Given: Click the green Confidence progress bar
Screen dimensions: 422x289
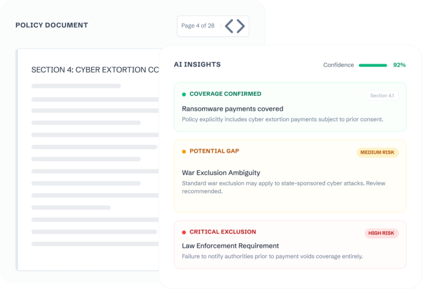Looking at the screenshot, I should 373,65.
